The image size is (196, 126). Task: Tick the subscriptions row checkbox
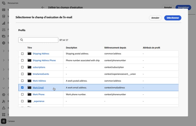[22, 67]
